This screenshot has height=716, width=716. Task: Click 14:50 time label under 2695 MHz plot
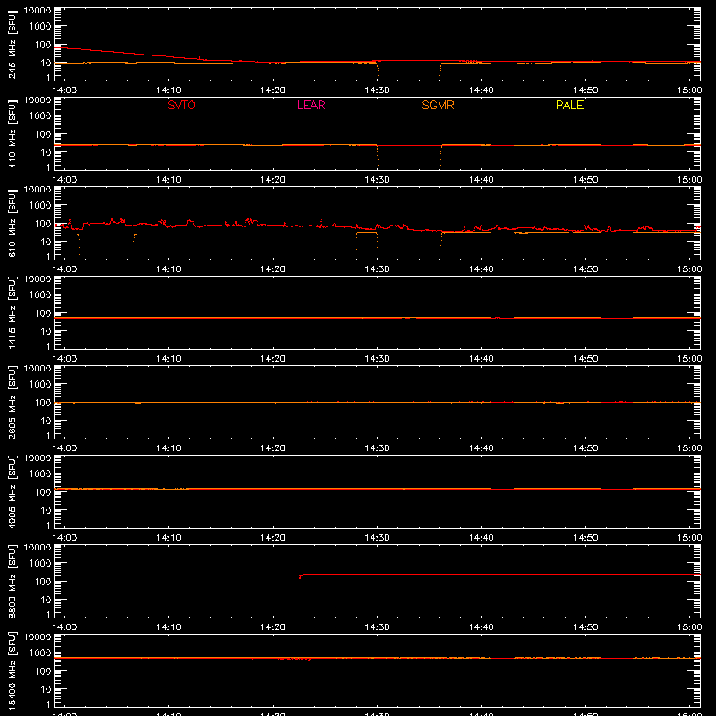[x=585, y=448]
